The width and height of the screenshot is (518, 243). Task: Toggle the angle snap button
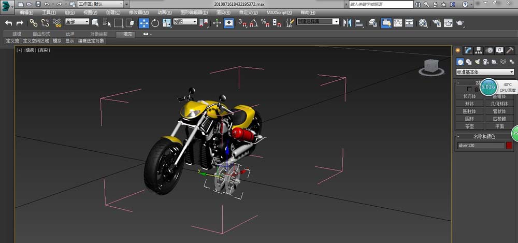254,23
